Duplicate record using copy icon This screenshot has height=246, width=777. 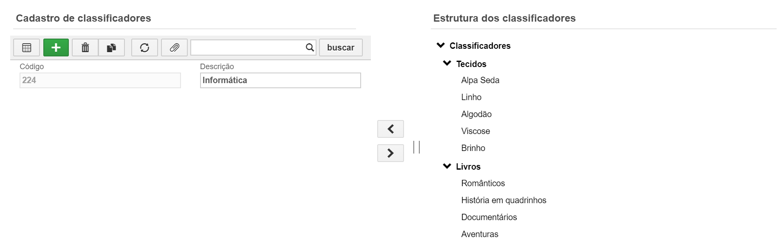pyautogui.click(x=111, y=48)
